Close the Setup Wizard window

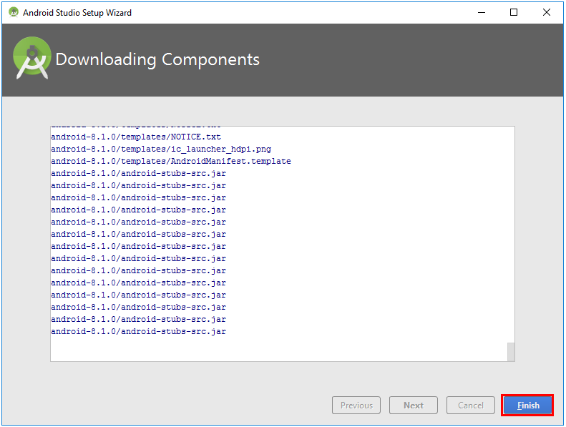546,12
